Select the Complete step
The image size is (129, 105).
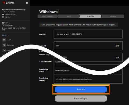point(112,16)
